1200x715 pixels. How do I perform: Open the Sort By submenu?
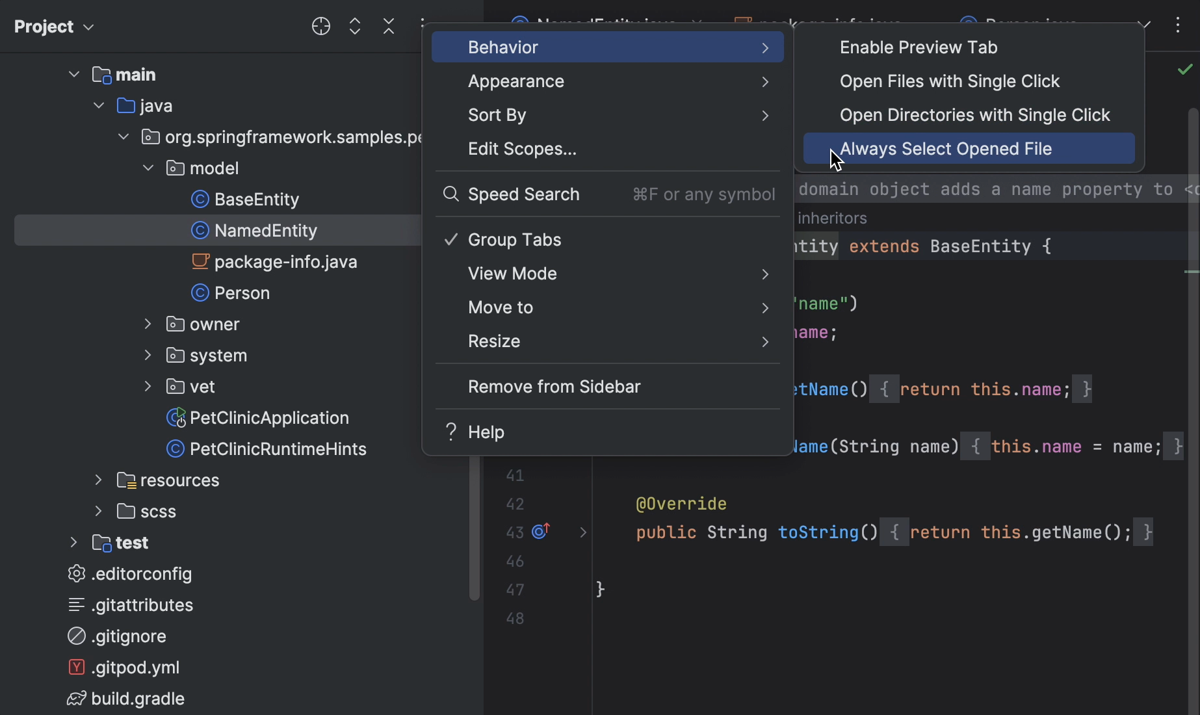[x=497, y=115]
